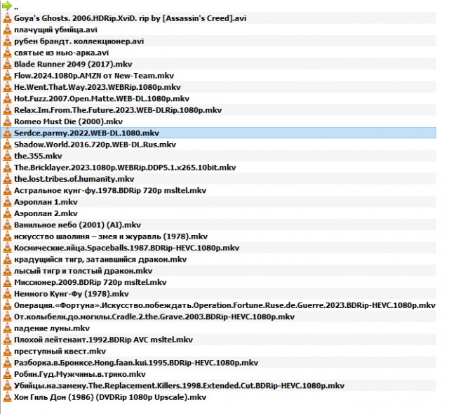449x414 pixels.
Task: Click VLC icon next to Goya's Ghosts file
Action: (x=7, y=18)
